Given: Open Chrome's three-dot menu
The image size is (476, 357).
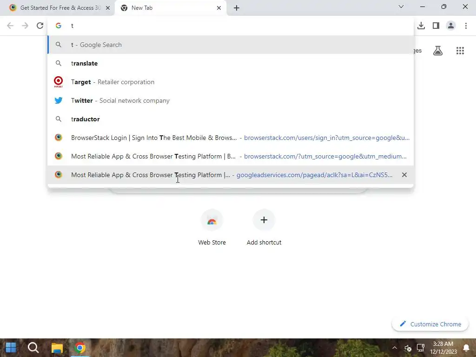Looking at the screenshot, I should pyautogui.click(x=466, y=26).
